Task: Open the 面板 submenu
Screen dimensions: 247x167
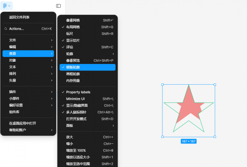Action: coord(88,126)
